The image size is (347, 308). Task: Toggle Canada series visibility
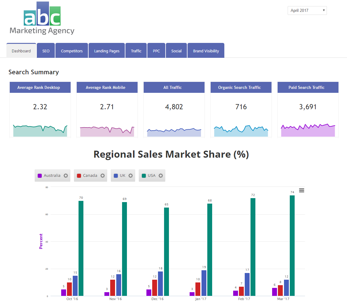coord(90,176)
